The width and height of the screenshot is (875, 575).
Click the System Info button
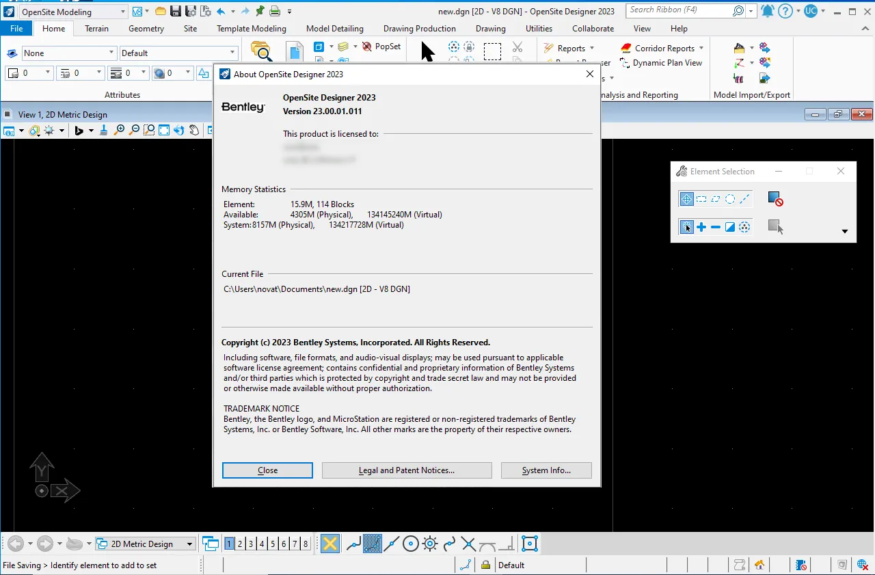(546, 470)
